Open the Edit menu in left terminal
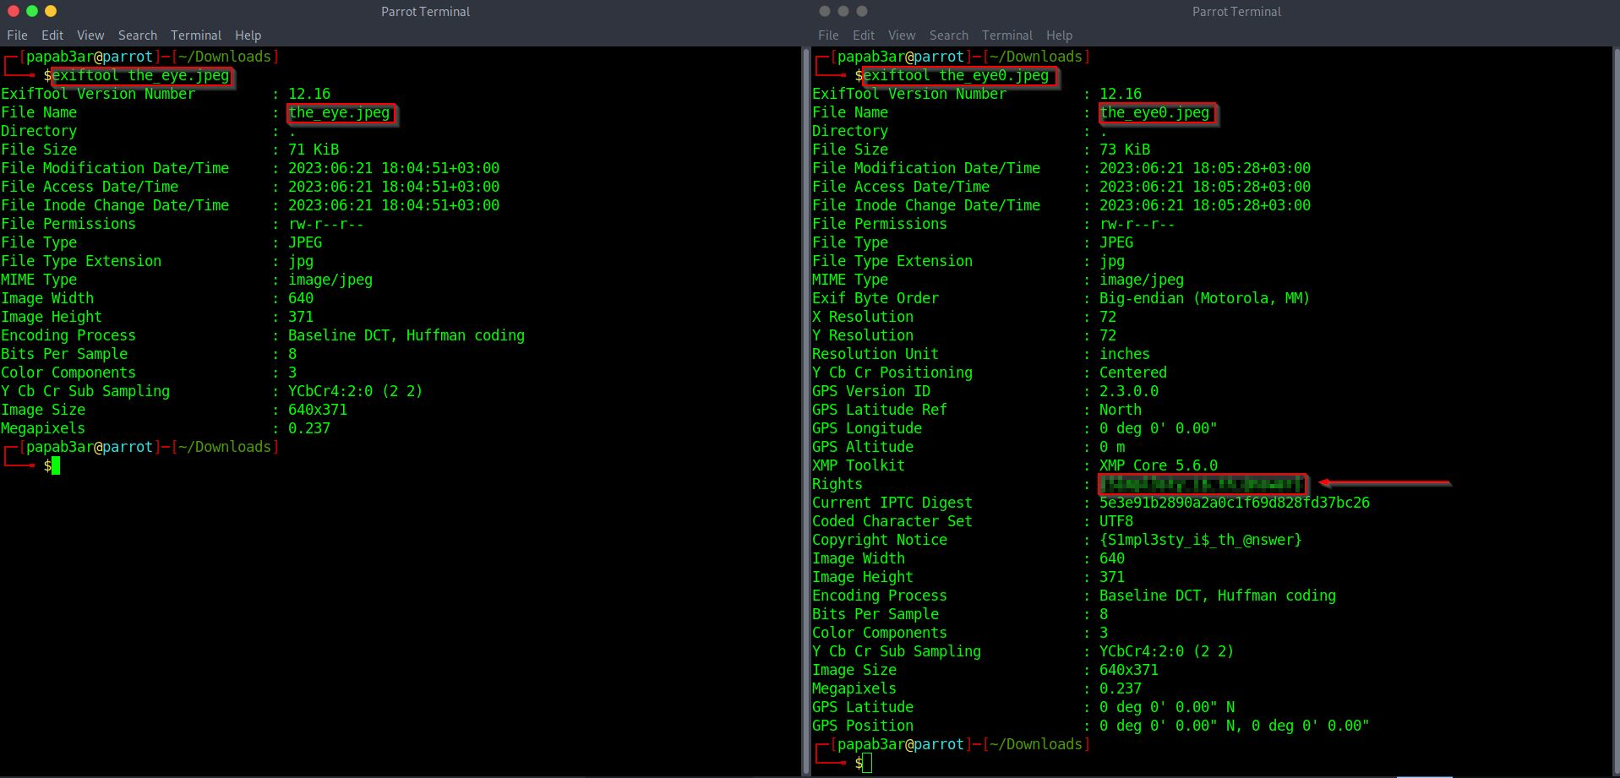The image size is (1620, 778). pos(52,35)
